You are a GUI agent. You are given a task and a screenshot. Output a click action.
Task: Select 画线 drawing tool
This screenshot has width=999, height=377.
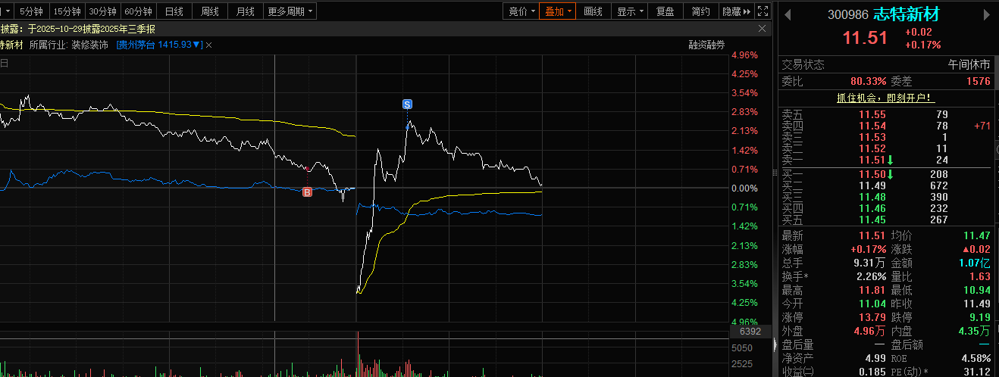click(593, 11)
